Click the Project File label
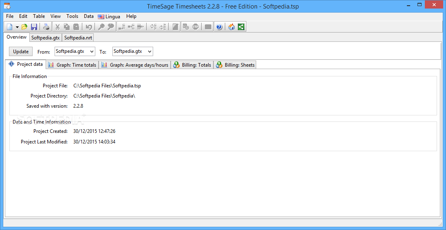446x230 pixels. 55,85
